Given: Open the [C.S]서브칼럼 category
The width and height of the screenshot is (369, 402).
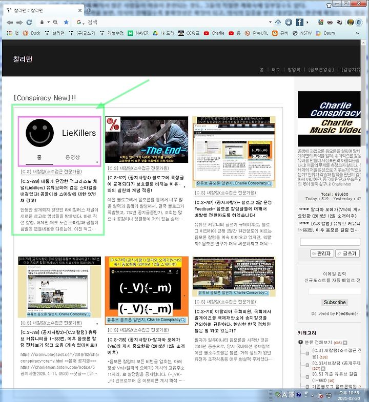Looking at the screenshot, I should 336,363.
